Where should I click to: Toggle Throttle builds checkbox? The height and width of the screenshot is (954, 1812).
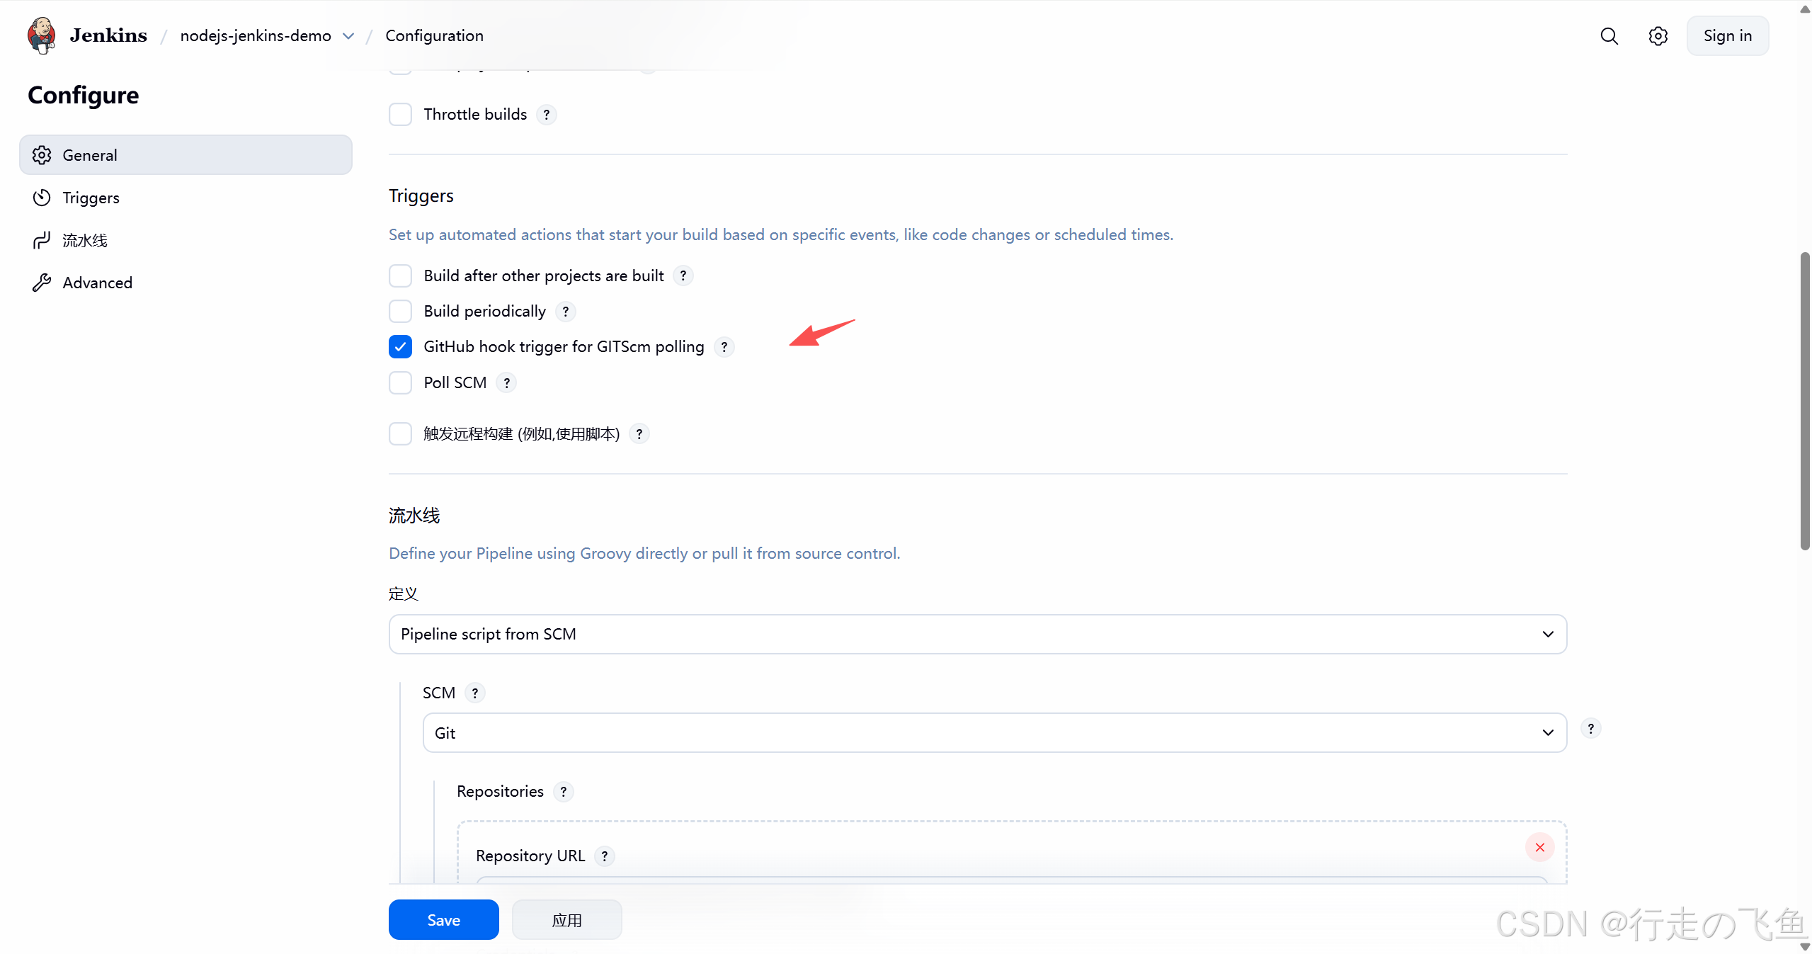click(x=401, y=115)
